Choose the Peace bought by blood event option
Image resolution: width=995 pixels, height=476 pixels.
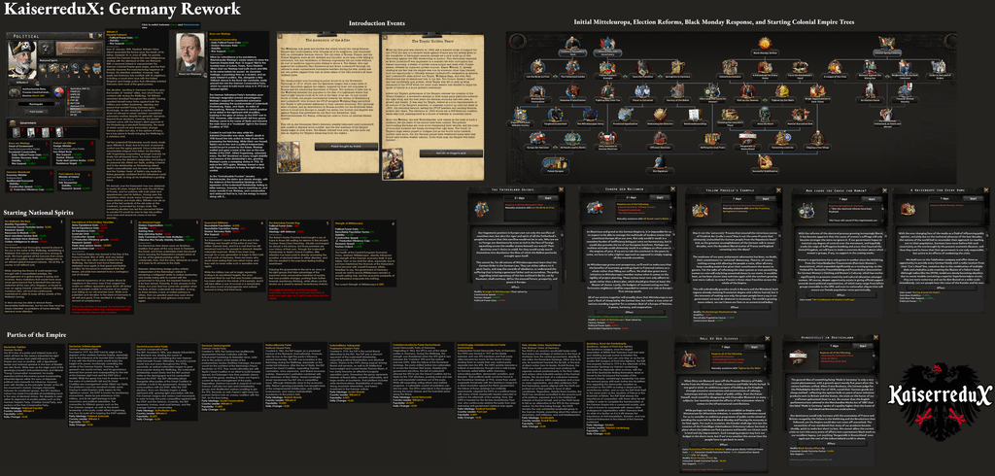point(346,147)
